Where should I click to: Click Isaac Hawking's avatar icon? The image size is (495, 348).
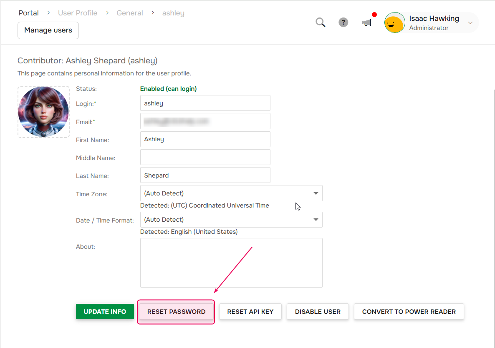point(394,23)
